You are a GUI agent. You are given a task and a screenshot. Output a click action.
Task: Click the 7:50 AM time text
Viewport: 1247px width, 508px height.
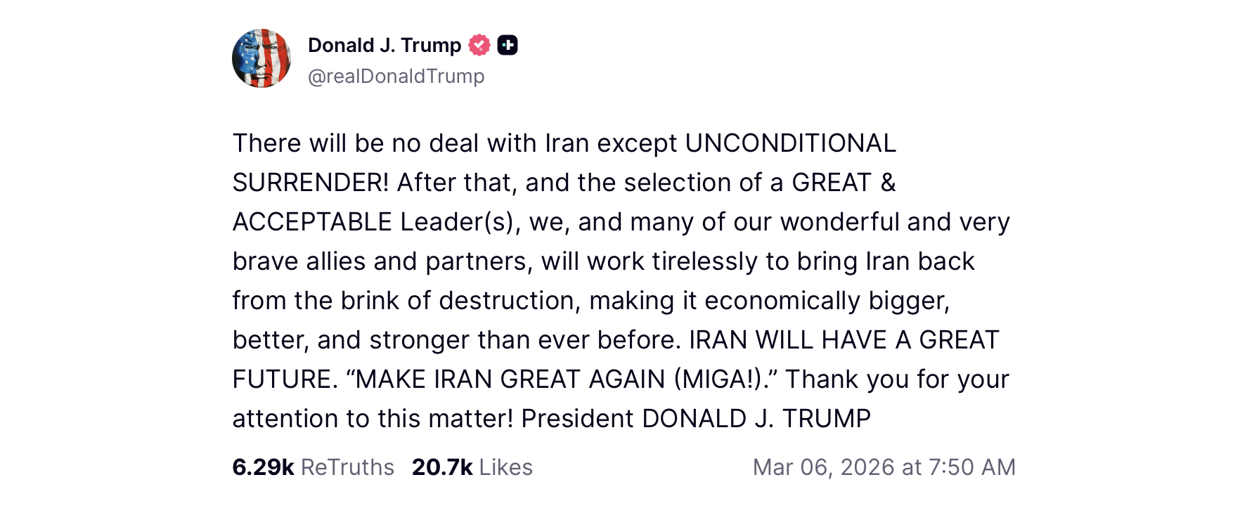(972, 467)
